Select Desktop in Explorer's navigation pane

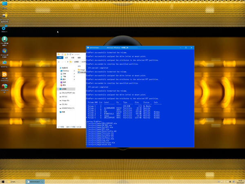[65, 71]
